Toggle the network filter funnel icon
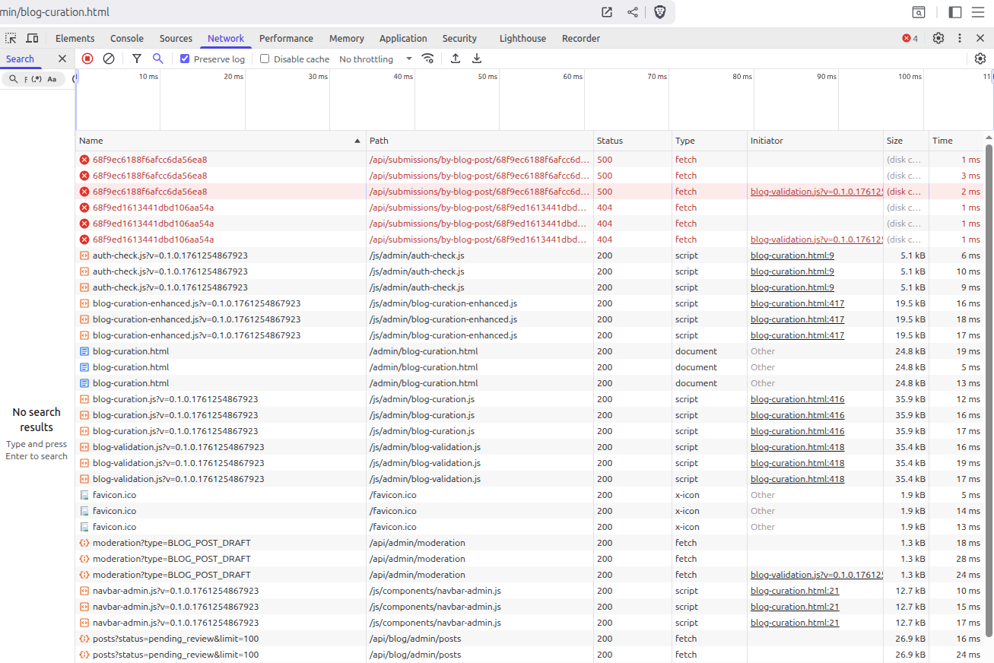The width and height of the screenshot is (994, 663). pyautogui.click(x=137, y=59)
